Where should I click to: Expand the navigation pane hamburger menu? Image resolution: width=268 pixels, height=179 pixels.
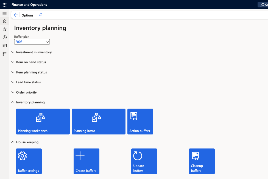(x=4, y=13)
